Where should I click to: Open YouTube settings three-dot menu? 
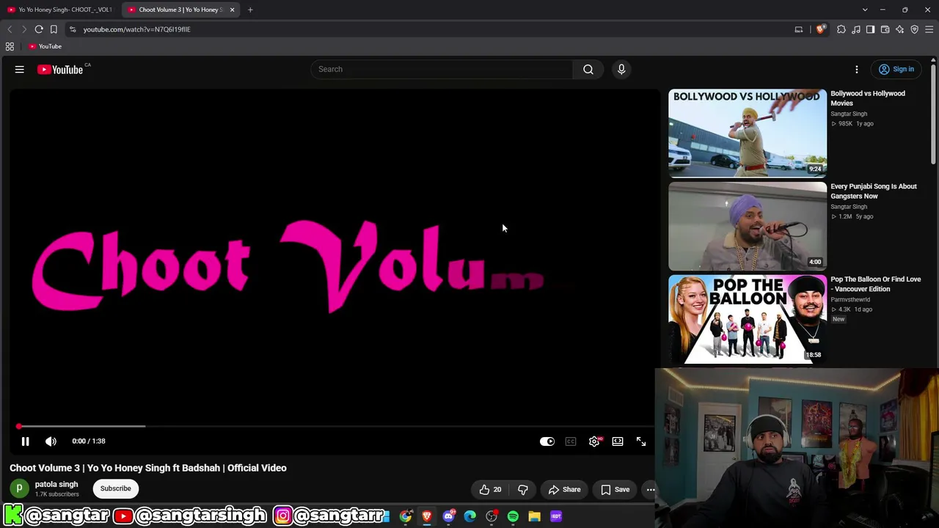click(x=857, y=70)
